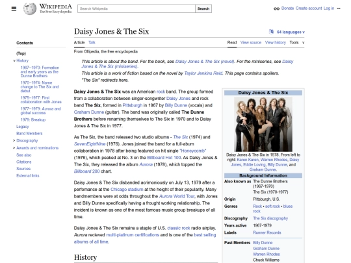Image resolution: width=351 pixels, height=263 pixels.
Task: Open the Tools dropdown menu
Action: point(297,42)
